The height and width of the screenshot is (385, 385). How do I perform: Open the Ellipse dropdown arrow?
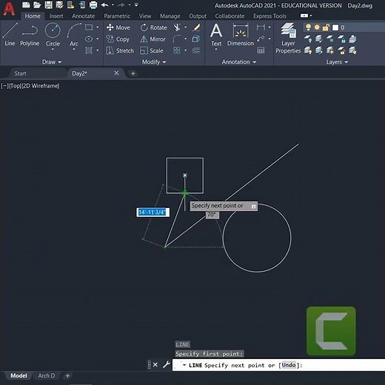[x=98, y=38]
